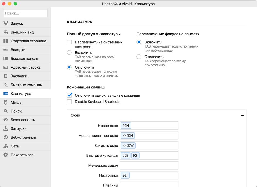Enable Наследовать из системных настроек checkbox
This screenshot has width=257, height=187.
click(69, 42)
